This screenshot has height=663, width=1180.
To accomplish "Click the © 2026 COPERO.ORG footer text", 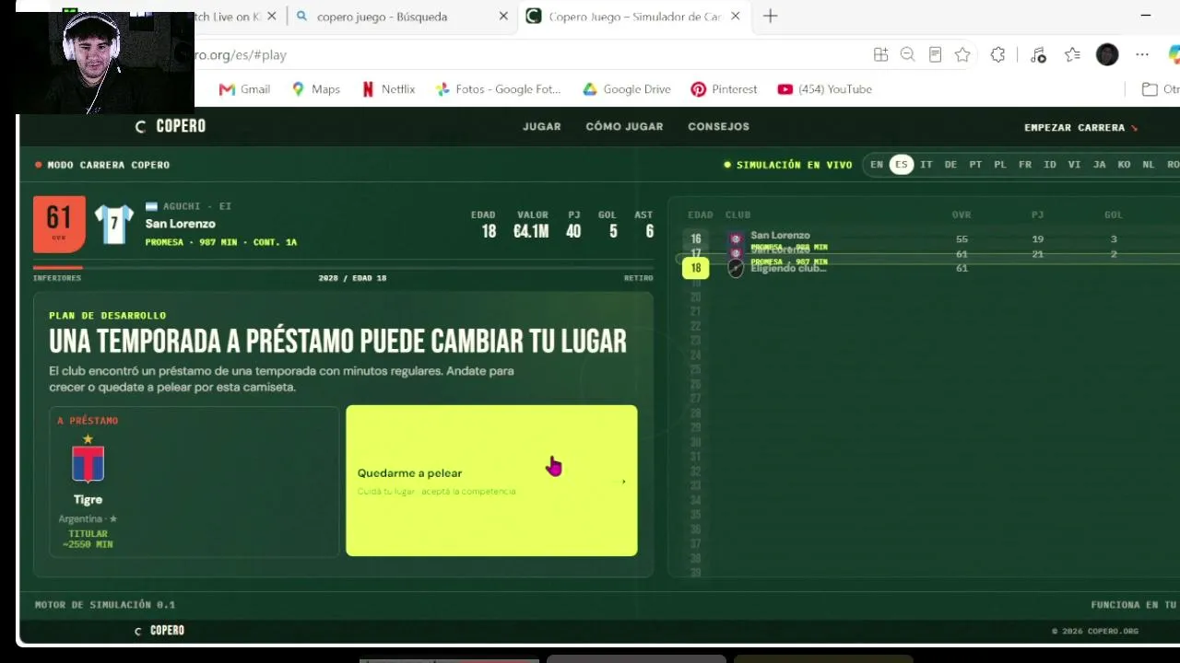I will click(1095, 632).
